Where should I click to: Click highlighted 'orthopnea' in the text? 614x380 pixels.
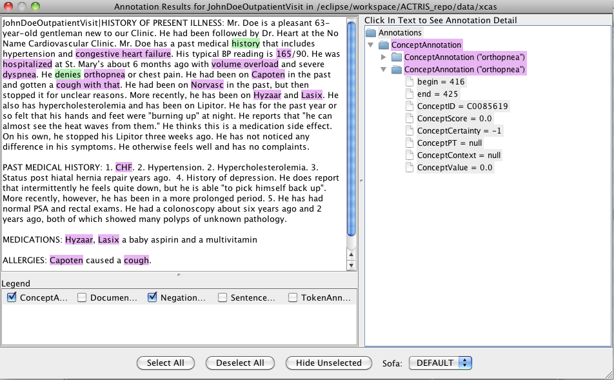104,74
